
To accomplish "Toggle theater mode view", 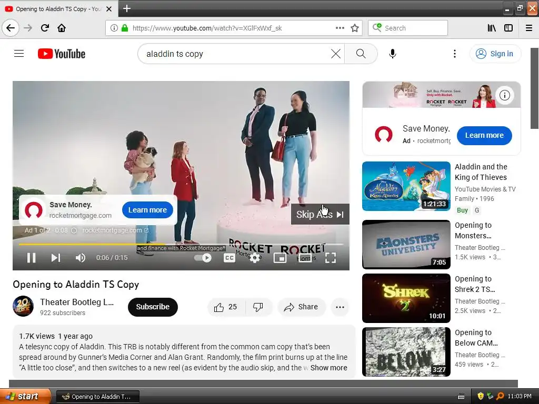I will point(305,258).
